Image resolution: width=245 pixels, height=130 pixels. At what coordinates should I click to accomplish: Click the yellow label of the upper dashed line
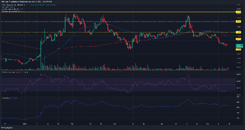coord(238,22)
